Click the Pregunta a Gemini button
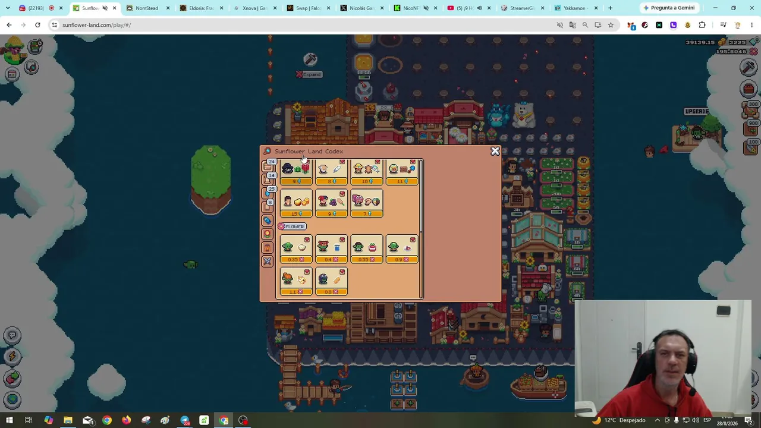 (x=668, y=8)
